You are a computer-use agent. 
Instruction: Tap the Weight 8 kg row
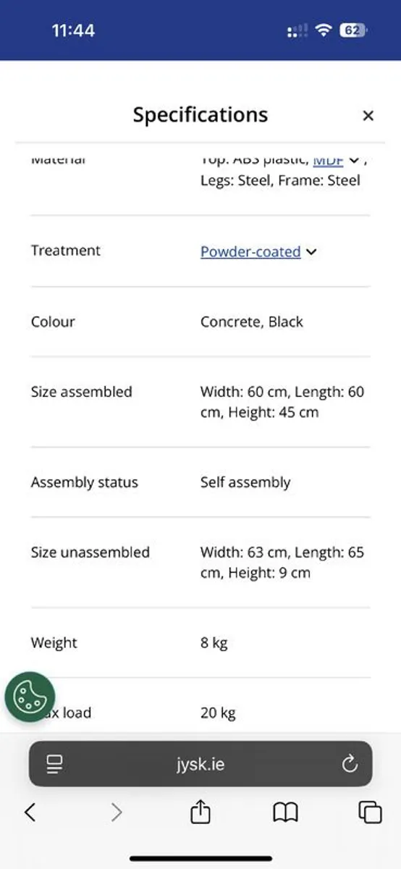pos(200,642)
